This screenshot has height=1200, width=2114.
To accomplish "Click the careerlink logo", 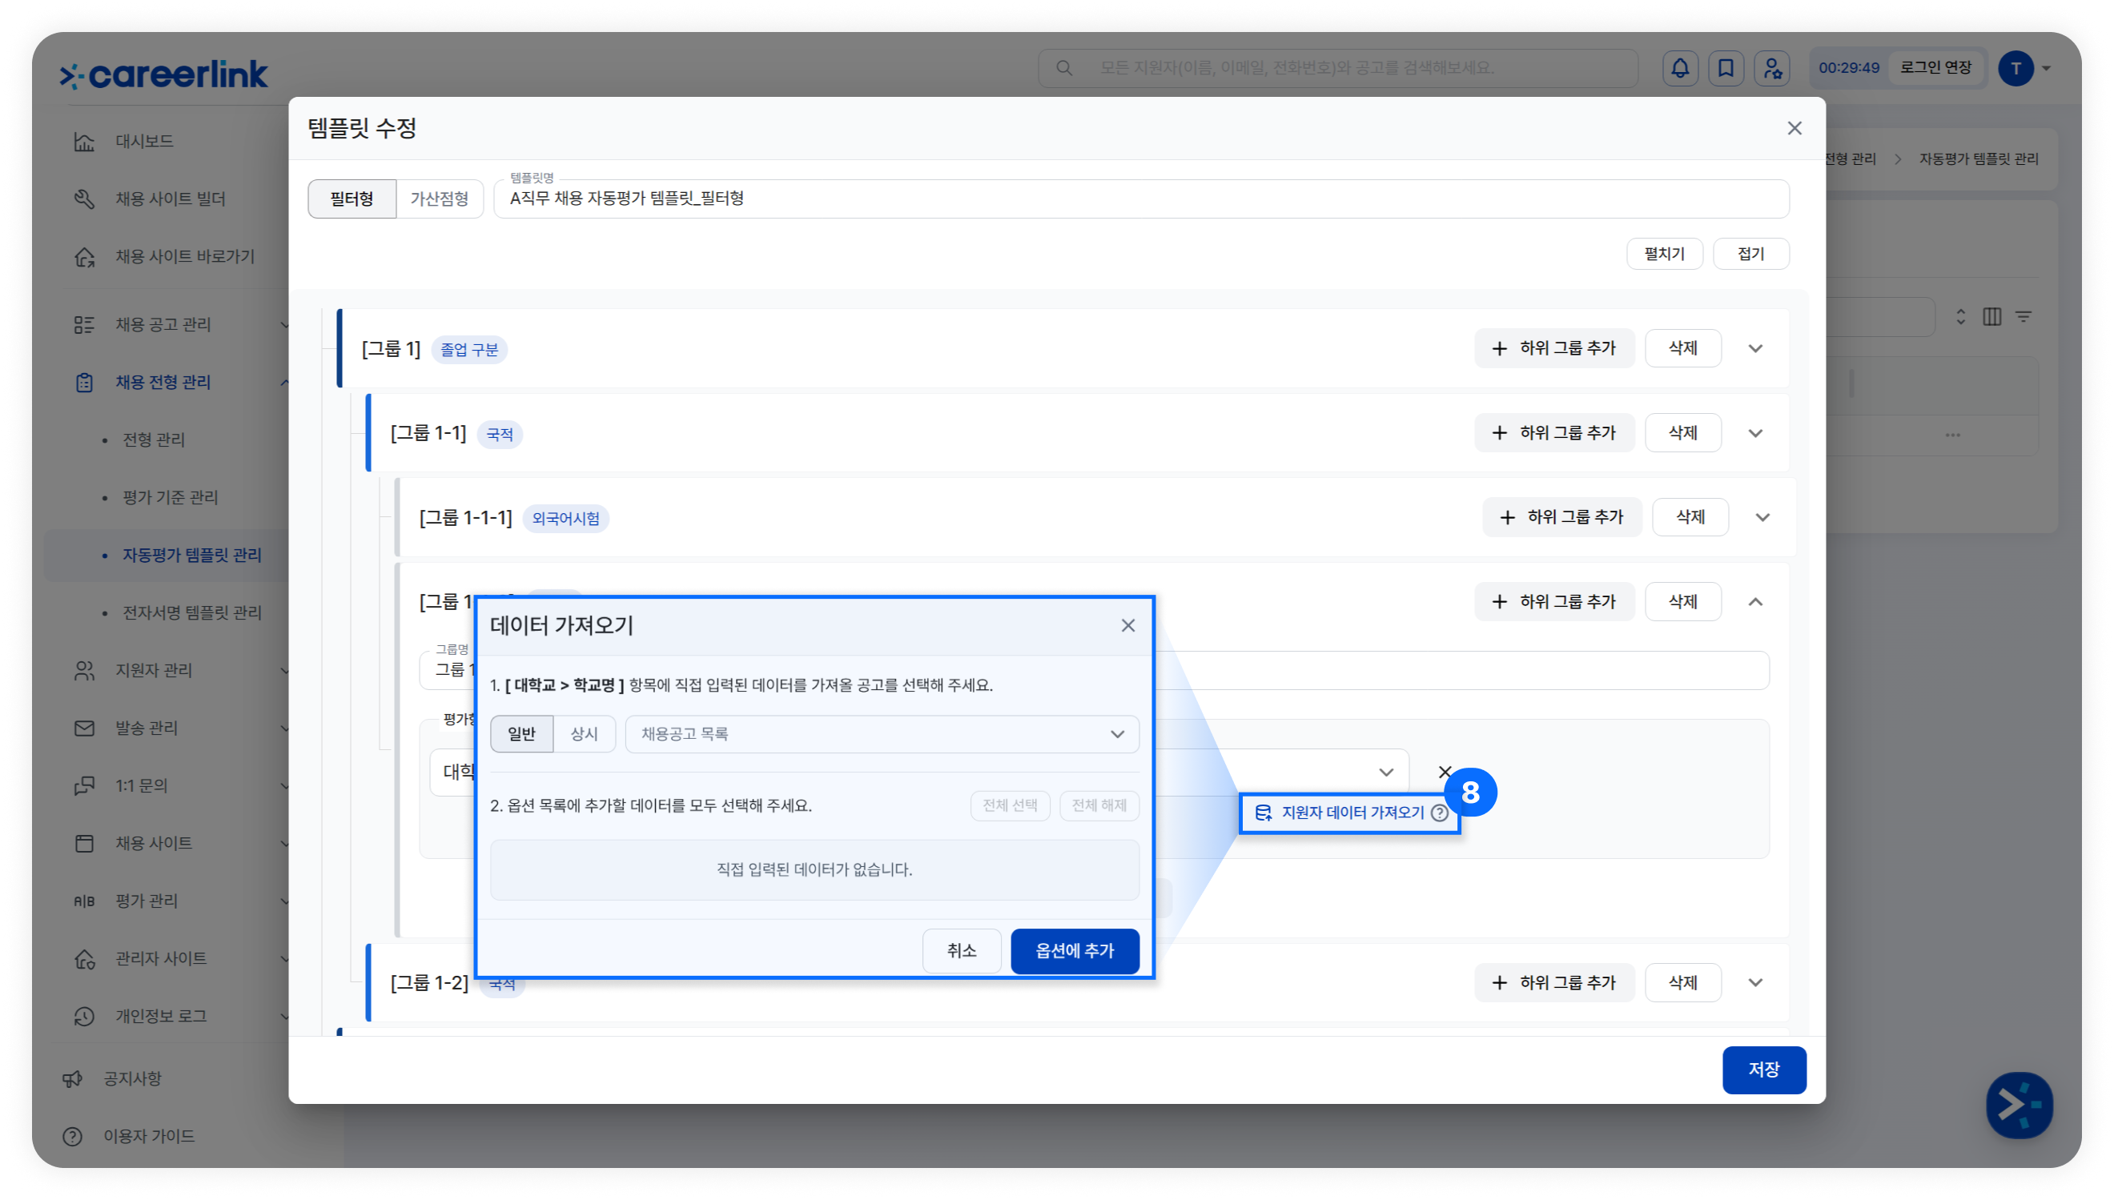I will click(164, 74).
